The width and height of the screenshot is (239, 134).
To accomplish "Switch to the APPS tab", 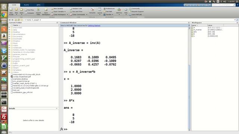I will pos(38,5).
